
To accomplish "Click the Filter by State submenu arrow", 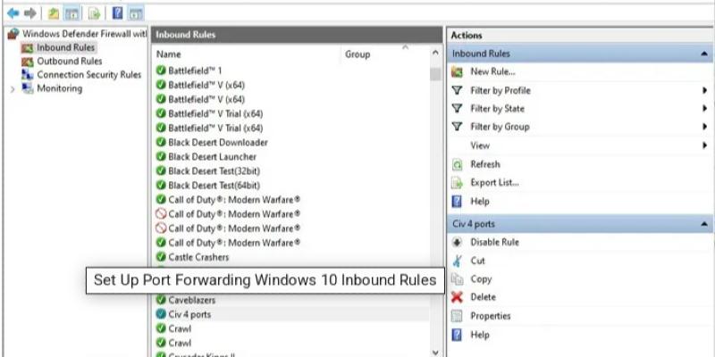I will pyautogui.click(x=705, y=109).
